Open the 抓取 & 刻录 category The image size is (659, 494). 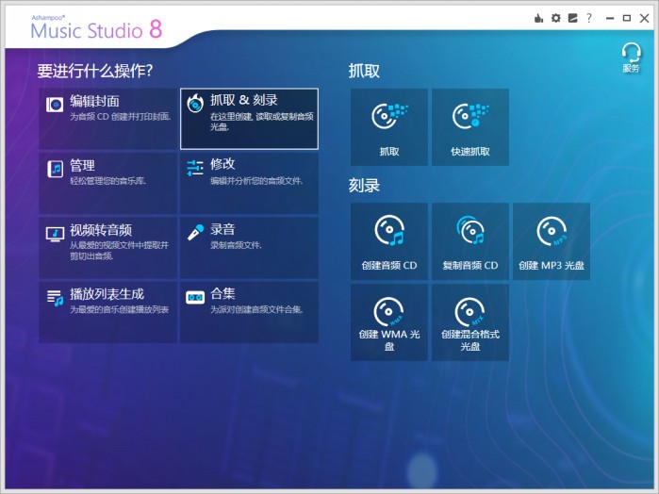coord(249,119)
